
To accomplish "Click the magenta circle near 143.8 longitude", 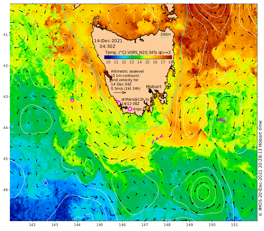I will [72, 100].
